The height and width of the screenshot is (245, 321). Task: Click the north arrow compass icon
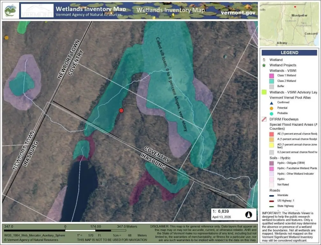(x=249, y=214)
